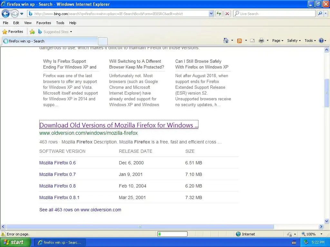The height and width of the screenshot is (247, 330).
Task: Open Download Old Versions of Mozilla Firefox link
Action: pos(119,125)
